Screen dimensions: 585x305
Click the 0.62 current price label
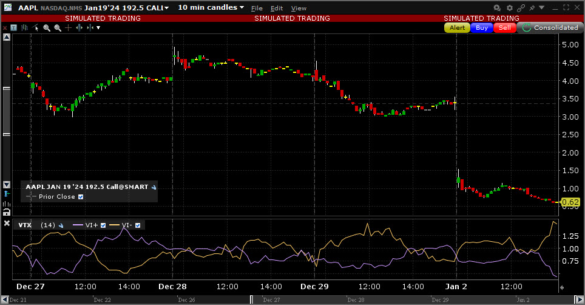click(570, 202)
